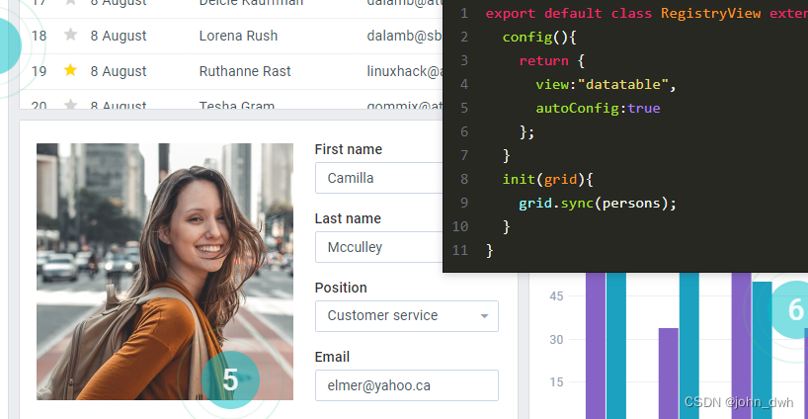Click code line 5 autoConfig:true
Screen dimensions: 808x419
pyautogui.click(x=598, y=108)
